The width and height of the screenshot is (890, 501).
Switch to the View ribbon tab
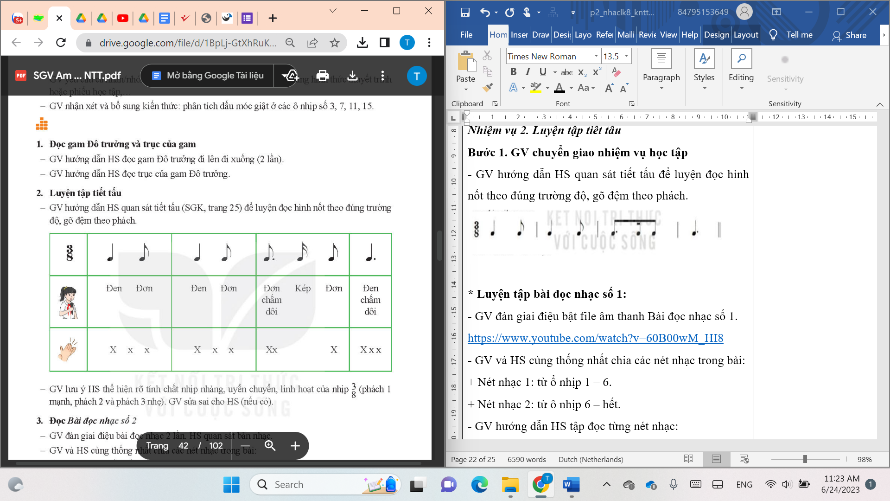coord(668,35)
